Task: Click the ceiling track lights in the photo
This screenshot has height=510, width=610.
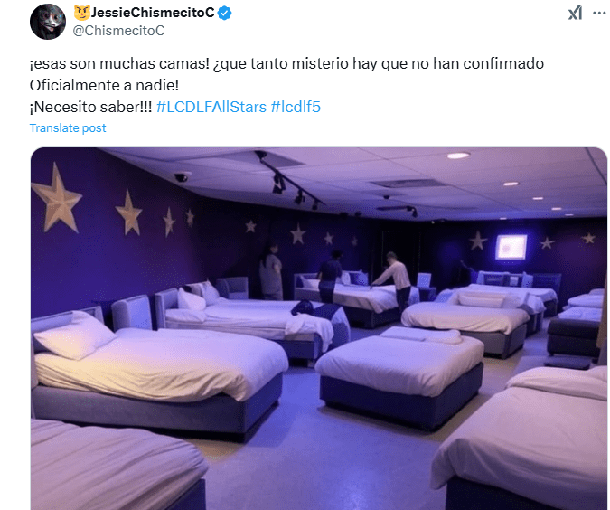Action: [x=288, y=180]
